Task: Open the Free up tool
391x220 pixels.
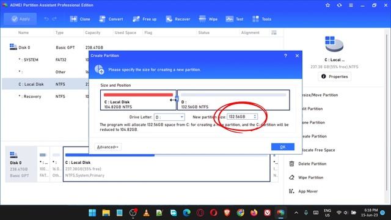Action: (144, 19)
